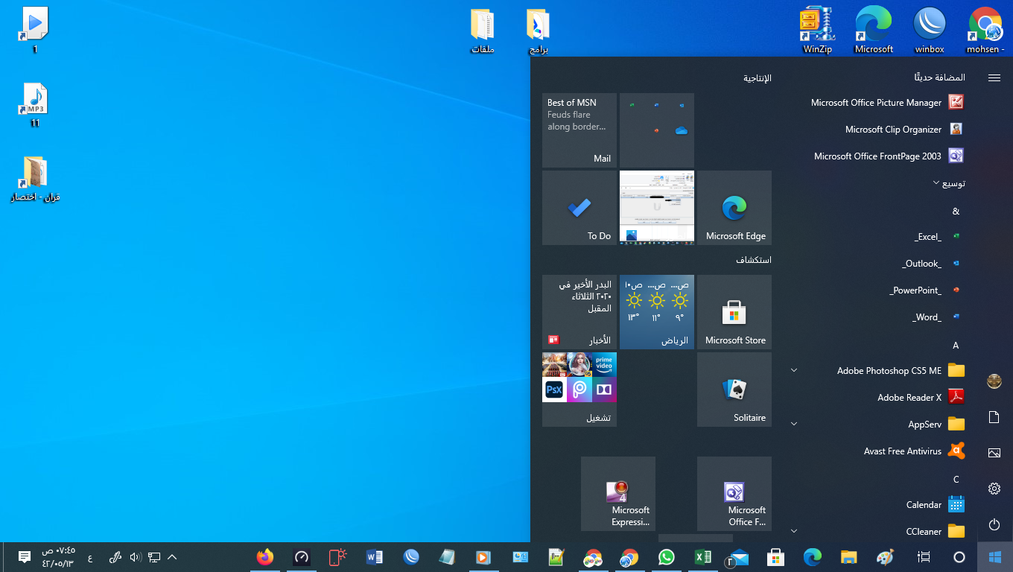
Task: Open the Riyadh weather tile
Action: point(657,312)
